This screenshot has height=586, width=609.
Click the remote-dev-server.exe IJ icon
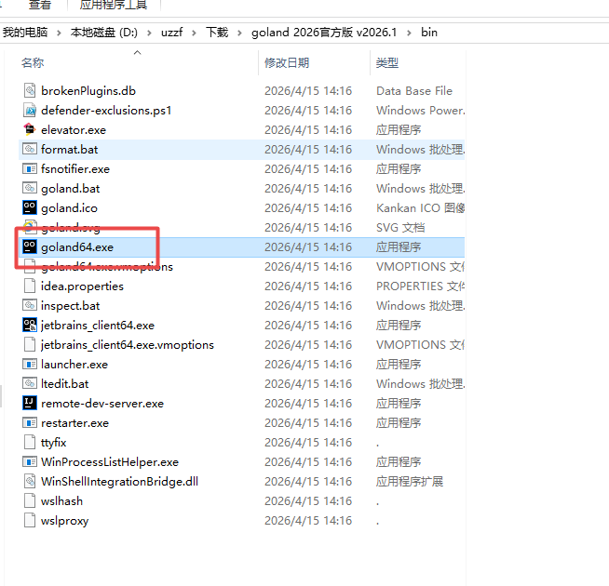(30, 403)
